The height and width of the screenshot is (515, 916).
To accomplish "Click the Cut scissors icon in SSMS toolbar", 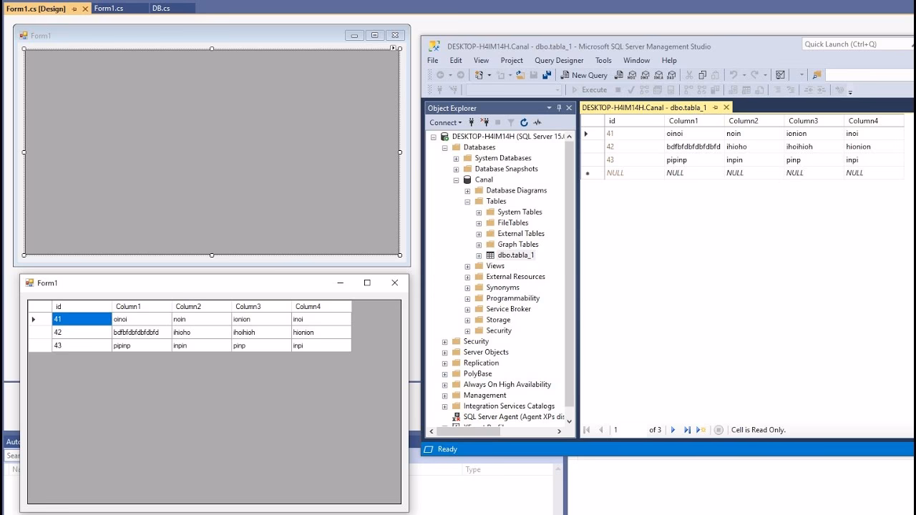I will (689, 75).
